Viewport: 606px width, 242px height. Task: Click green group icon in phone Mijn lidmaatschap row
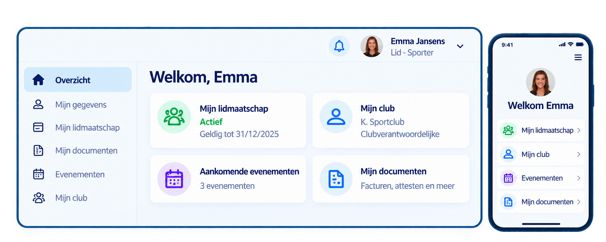coord(508,130)
